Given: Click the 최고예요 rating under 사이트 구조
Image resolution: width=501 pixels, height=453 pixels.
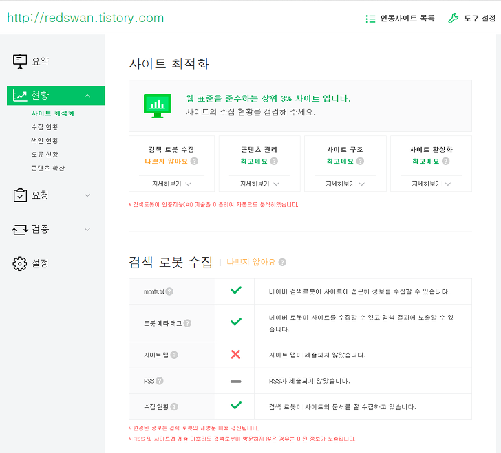Looking at the screenshot, I should [340, 162].
